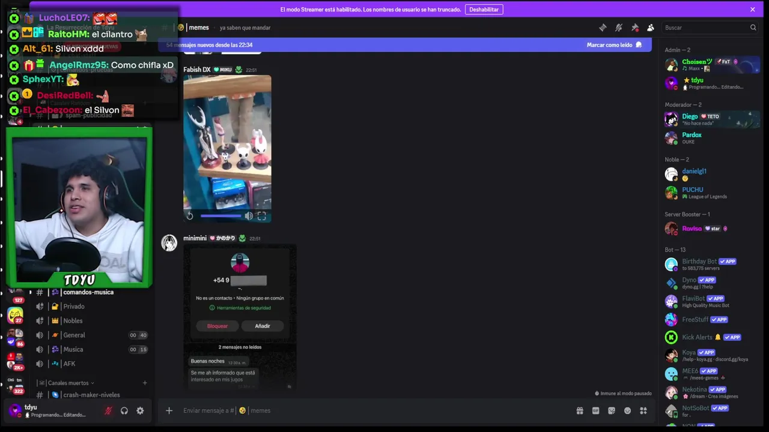Click FreeStuff bot in member list
The image size is (769, 432).
tap(712, 320)
